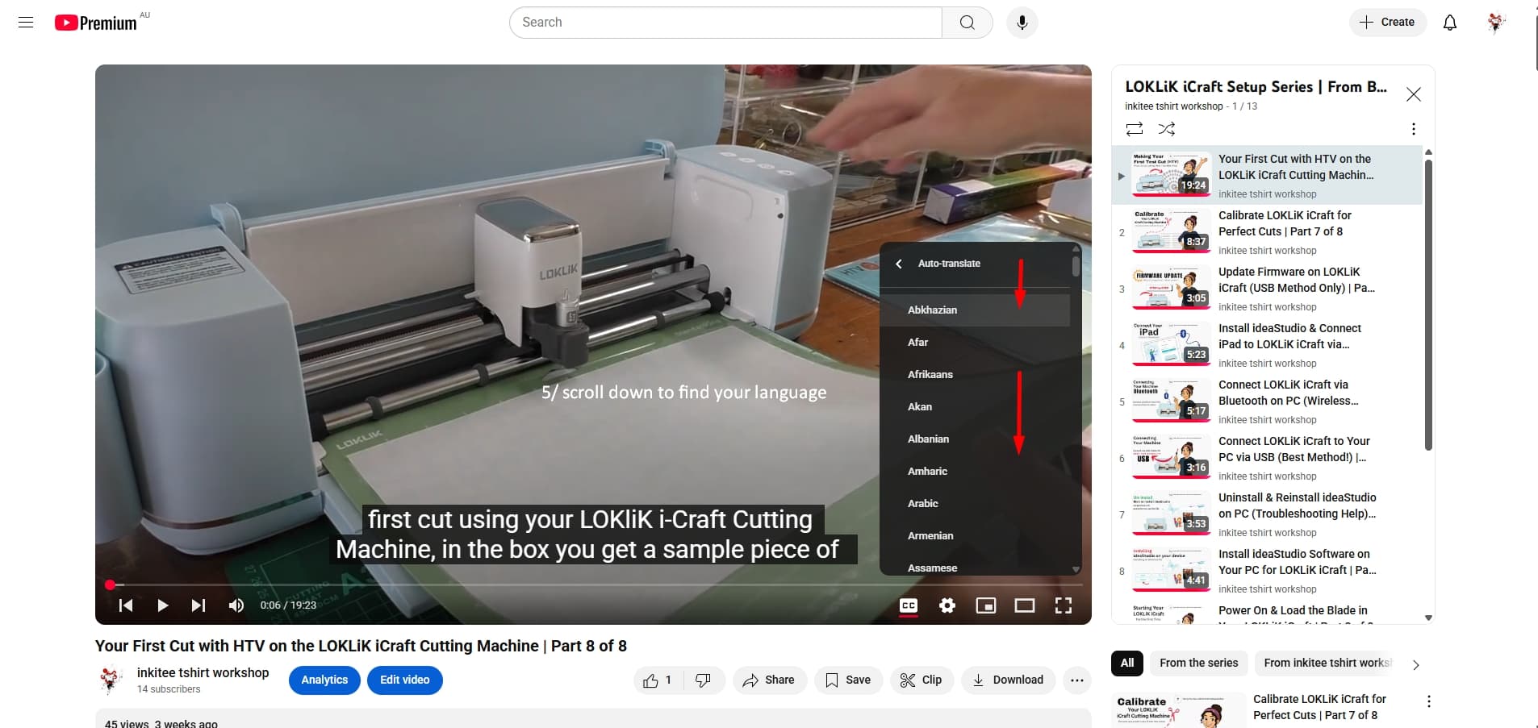
Task: Open Connect LOKLiK to PC via USB video
Action: [x=1267, y=459]
